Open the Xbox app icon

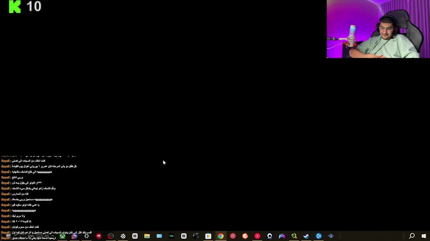62,236
